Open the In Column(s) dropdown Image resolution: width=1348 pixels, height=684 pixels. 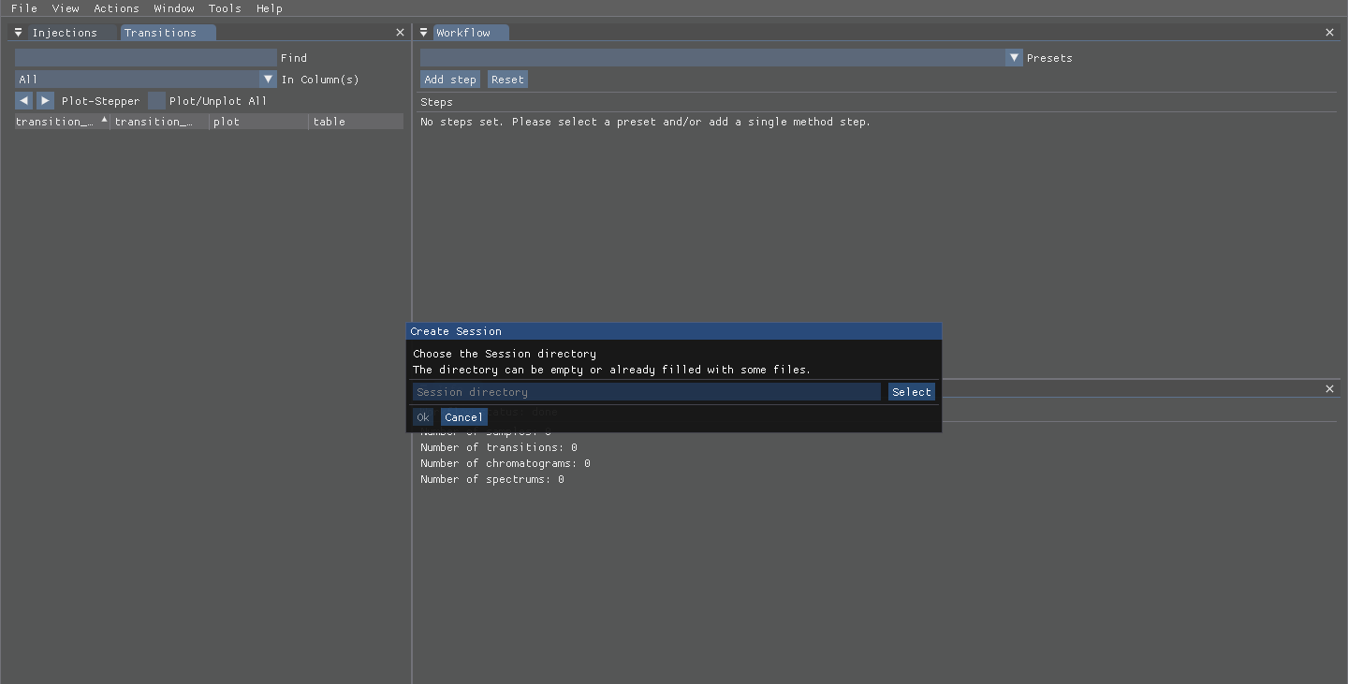click(x=146, y=80)
